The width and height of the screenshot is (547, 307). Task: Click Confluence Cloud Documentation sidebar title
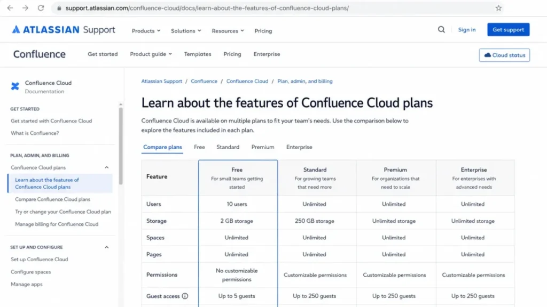[48, 87]
